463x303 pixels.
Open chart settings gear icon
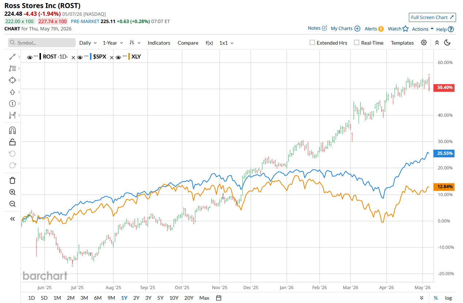point(424,42)
